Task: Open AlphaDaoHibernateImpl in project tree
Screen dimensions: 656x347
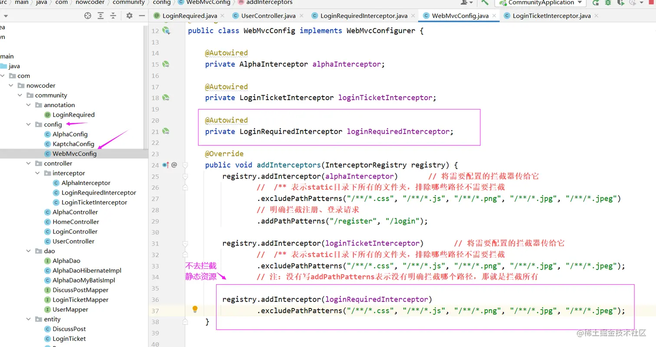Action: click(x=87, y=270)
